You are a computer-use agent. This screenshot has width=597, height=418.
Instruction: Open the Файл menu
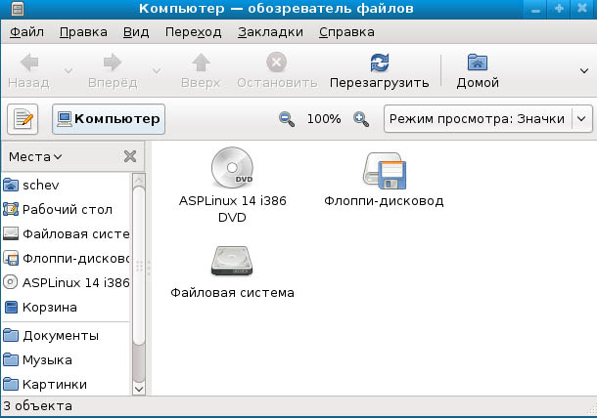pos(26,32)
